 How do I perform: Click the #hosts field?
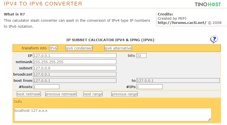coord(46,87)
